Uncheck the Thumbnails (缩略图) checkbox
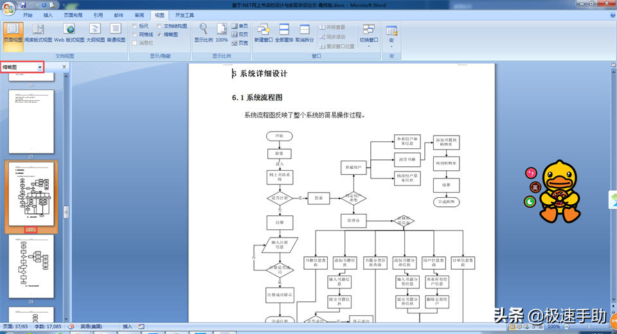The height and width of the screenshot is (334, 617). (159, 35)
